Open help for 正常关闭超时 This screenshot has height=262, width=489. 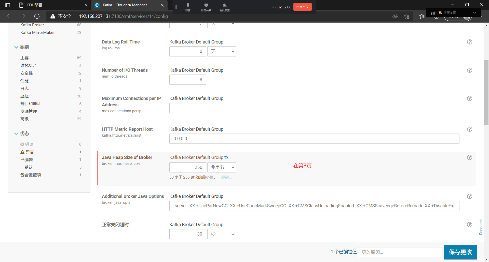(x=470, y=225)
